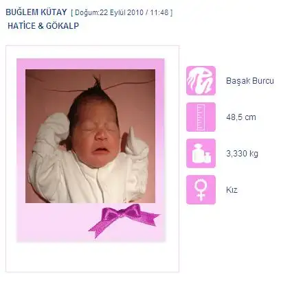Click the weight scale icon
Viewport: 281px width, 282px height.
coord(201,153)
